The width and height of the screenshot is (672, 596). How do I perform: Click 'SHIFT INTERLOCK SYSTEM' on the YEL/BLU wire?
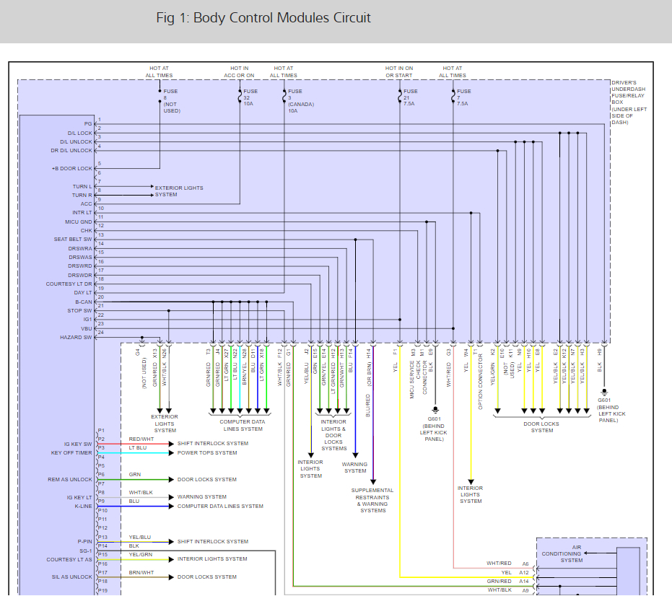tap(213, 542)
